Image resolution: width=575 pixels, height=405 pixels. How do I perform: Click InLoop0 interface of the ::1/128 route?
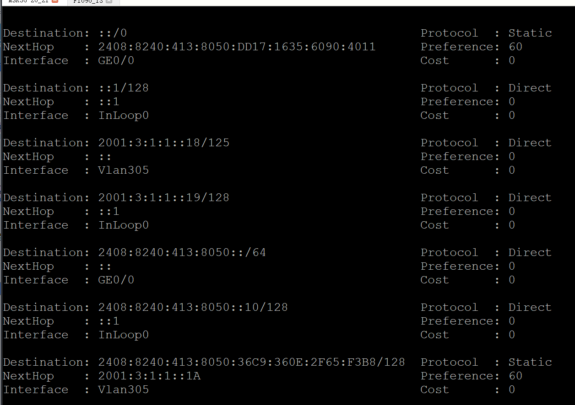[124, 116]
